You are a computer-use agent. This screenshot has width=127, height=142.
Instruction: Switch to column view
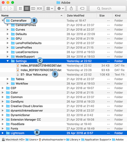33,8
